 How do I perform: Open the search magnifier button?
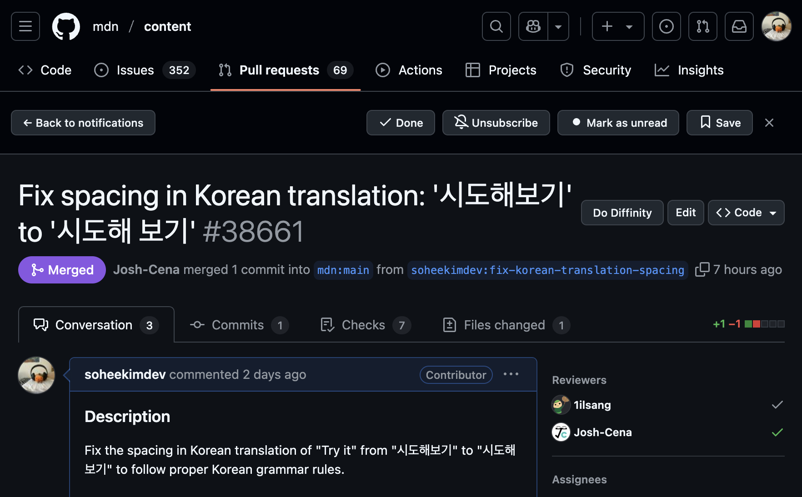pyautogui.click(x=496, y=26)
